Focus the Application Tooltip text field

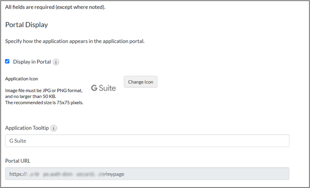(147, 141)
